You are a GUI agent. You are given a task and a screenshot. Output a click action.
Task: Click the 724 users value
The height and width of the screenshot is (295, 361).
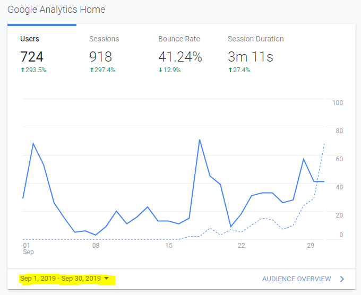point(32,57)
